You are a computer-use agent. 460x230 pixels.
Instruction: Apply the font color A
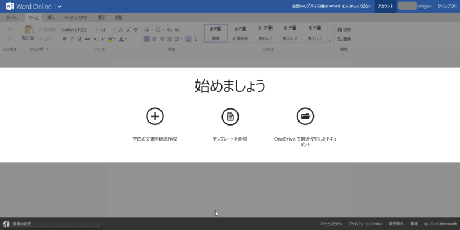pyautogui.click(x=121, y=39)
